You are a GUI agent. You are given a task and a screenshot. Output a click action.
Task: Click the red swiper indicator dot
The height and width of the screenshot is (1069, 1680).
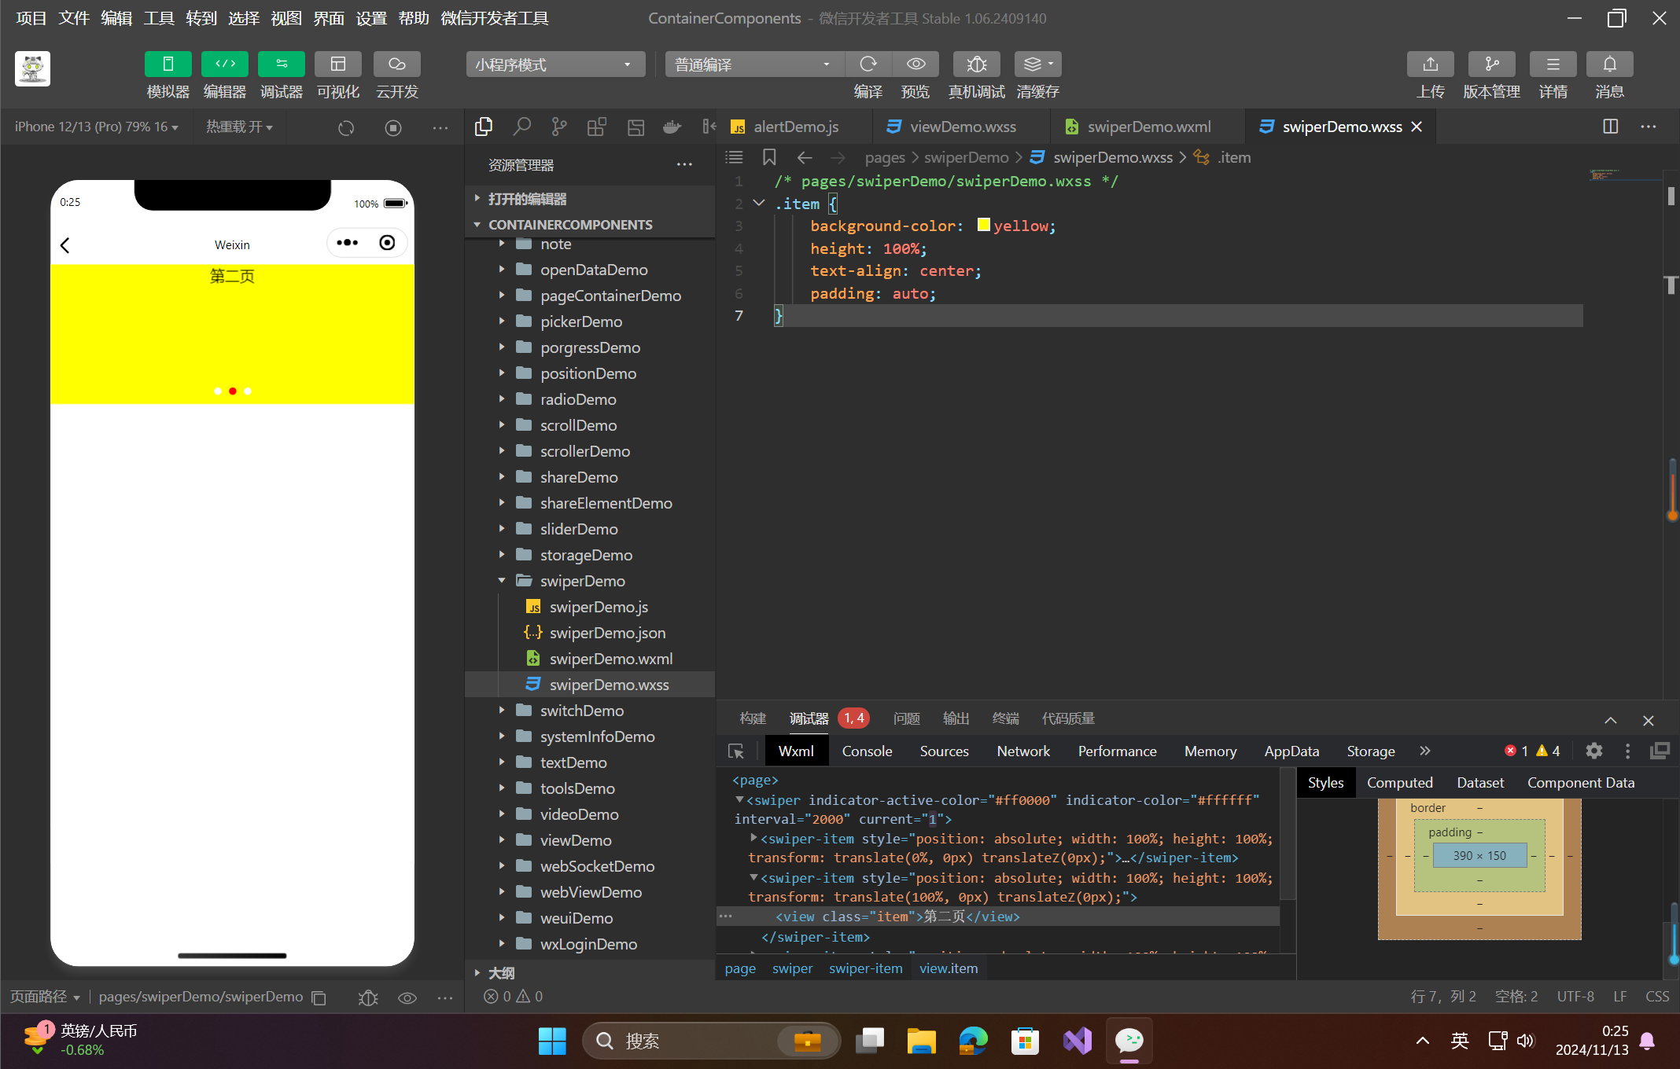[233, 391]
